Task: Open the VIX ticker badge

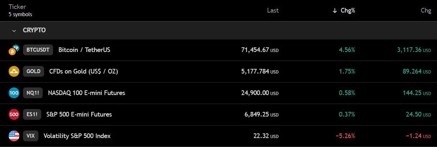Action: [30, 136]
